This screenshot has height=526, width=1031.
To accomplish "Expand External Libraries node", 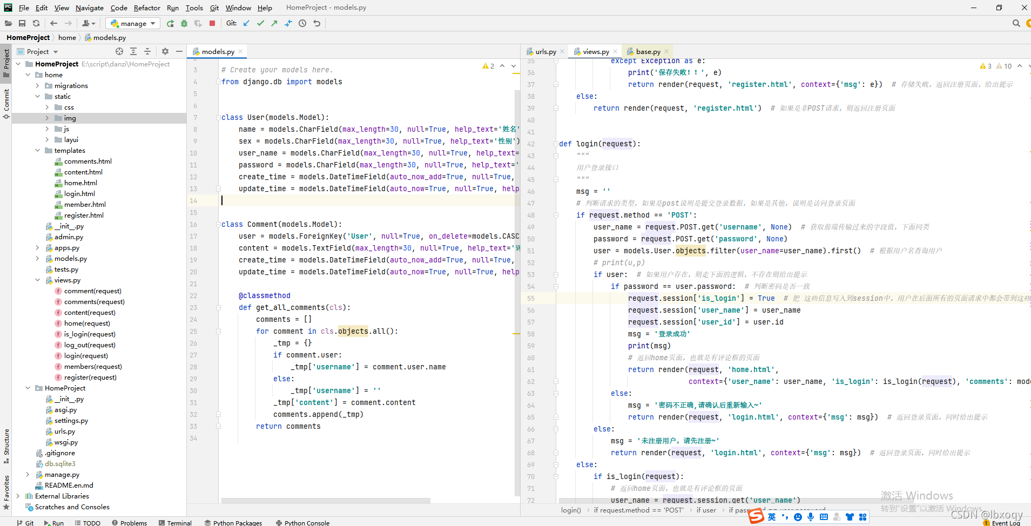I will (18, 496).
